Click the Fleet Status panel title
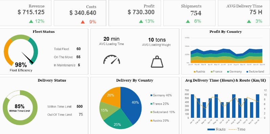This screenshot has width=270, height=134. point(44,32)
